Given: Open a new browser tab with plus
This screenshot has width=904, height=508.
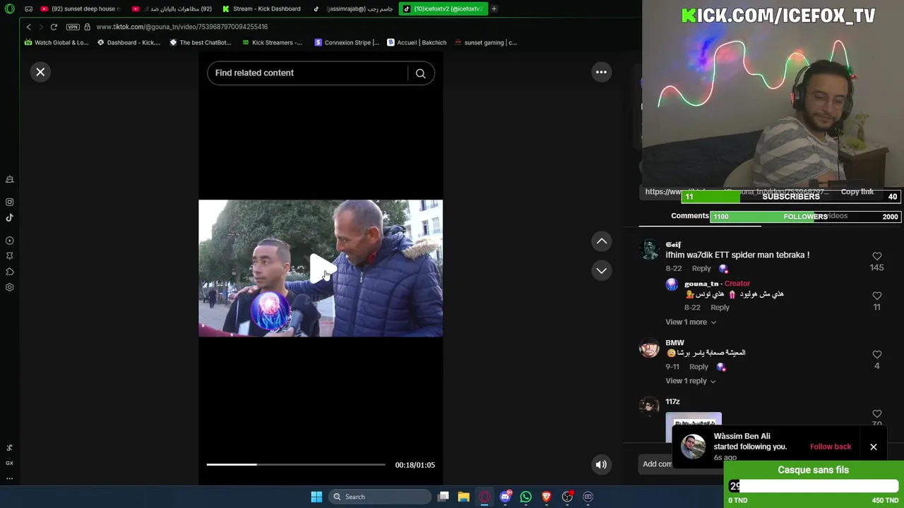Looking at the screenshot, I should pos(494,8).
